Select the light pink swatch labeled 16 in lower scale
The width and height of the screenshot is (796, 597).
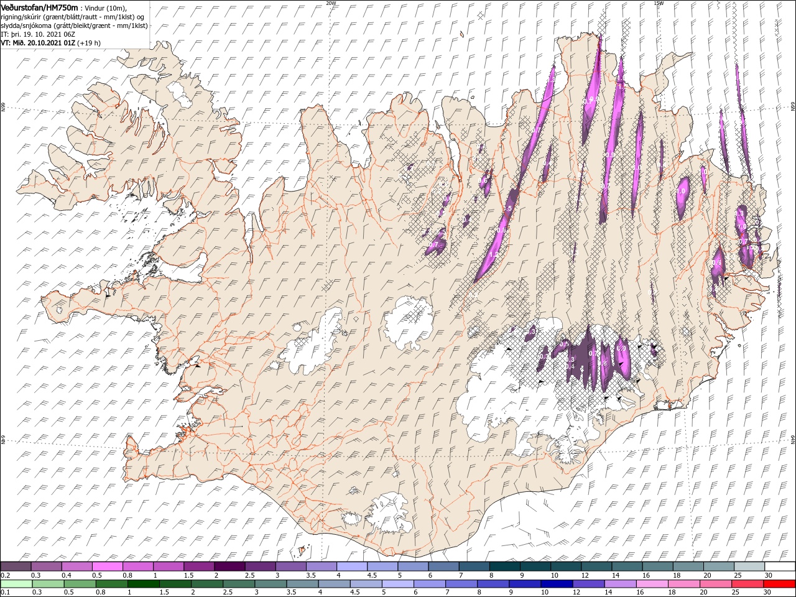click(652, 584)
